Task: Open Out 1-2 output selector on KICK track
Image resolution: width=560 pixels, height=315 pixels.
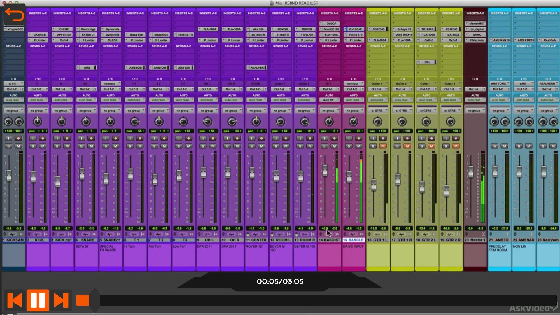Action: coord(38,89)
